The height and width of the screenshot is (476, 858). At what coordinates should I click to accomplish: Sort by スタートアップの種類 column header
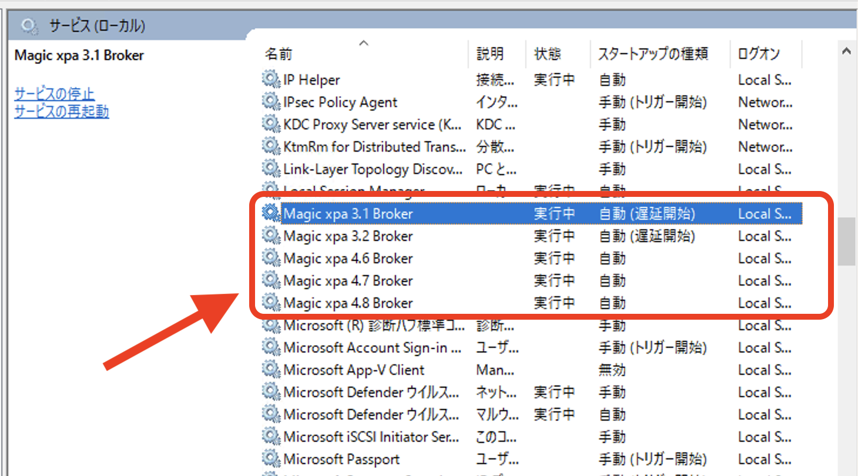click(x=653, y=55)
